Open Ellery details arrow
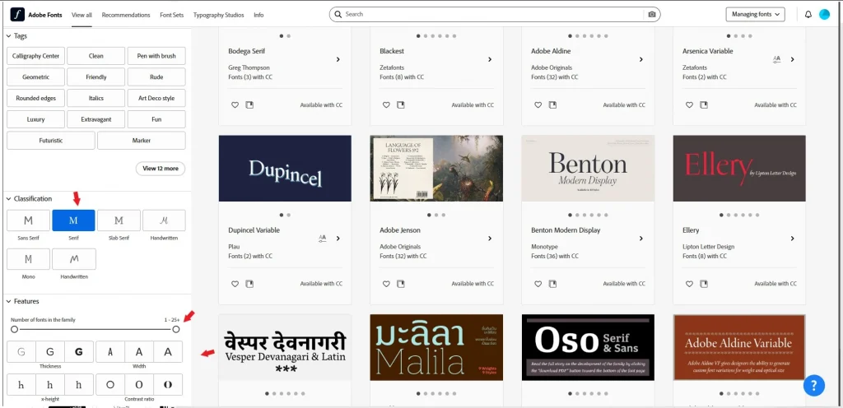Viewport: 843px width, 408px height. point(793,239)
